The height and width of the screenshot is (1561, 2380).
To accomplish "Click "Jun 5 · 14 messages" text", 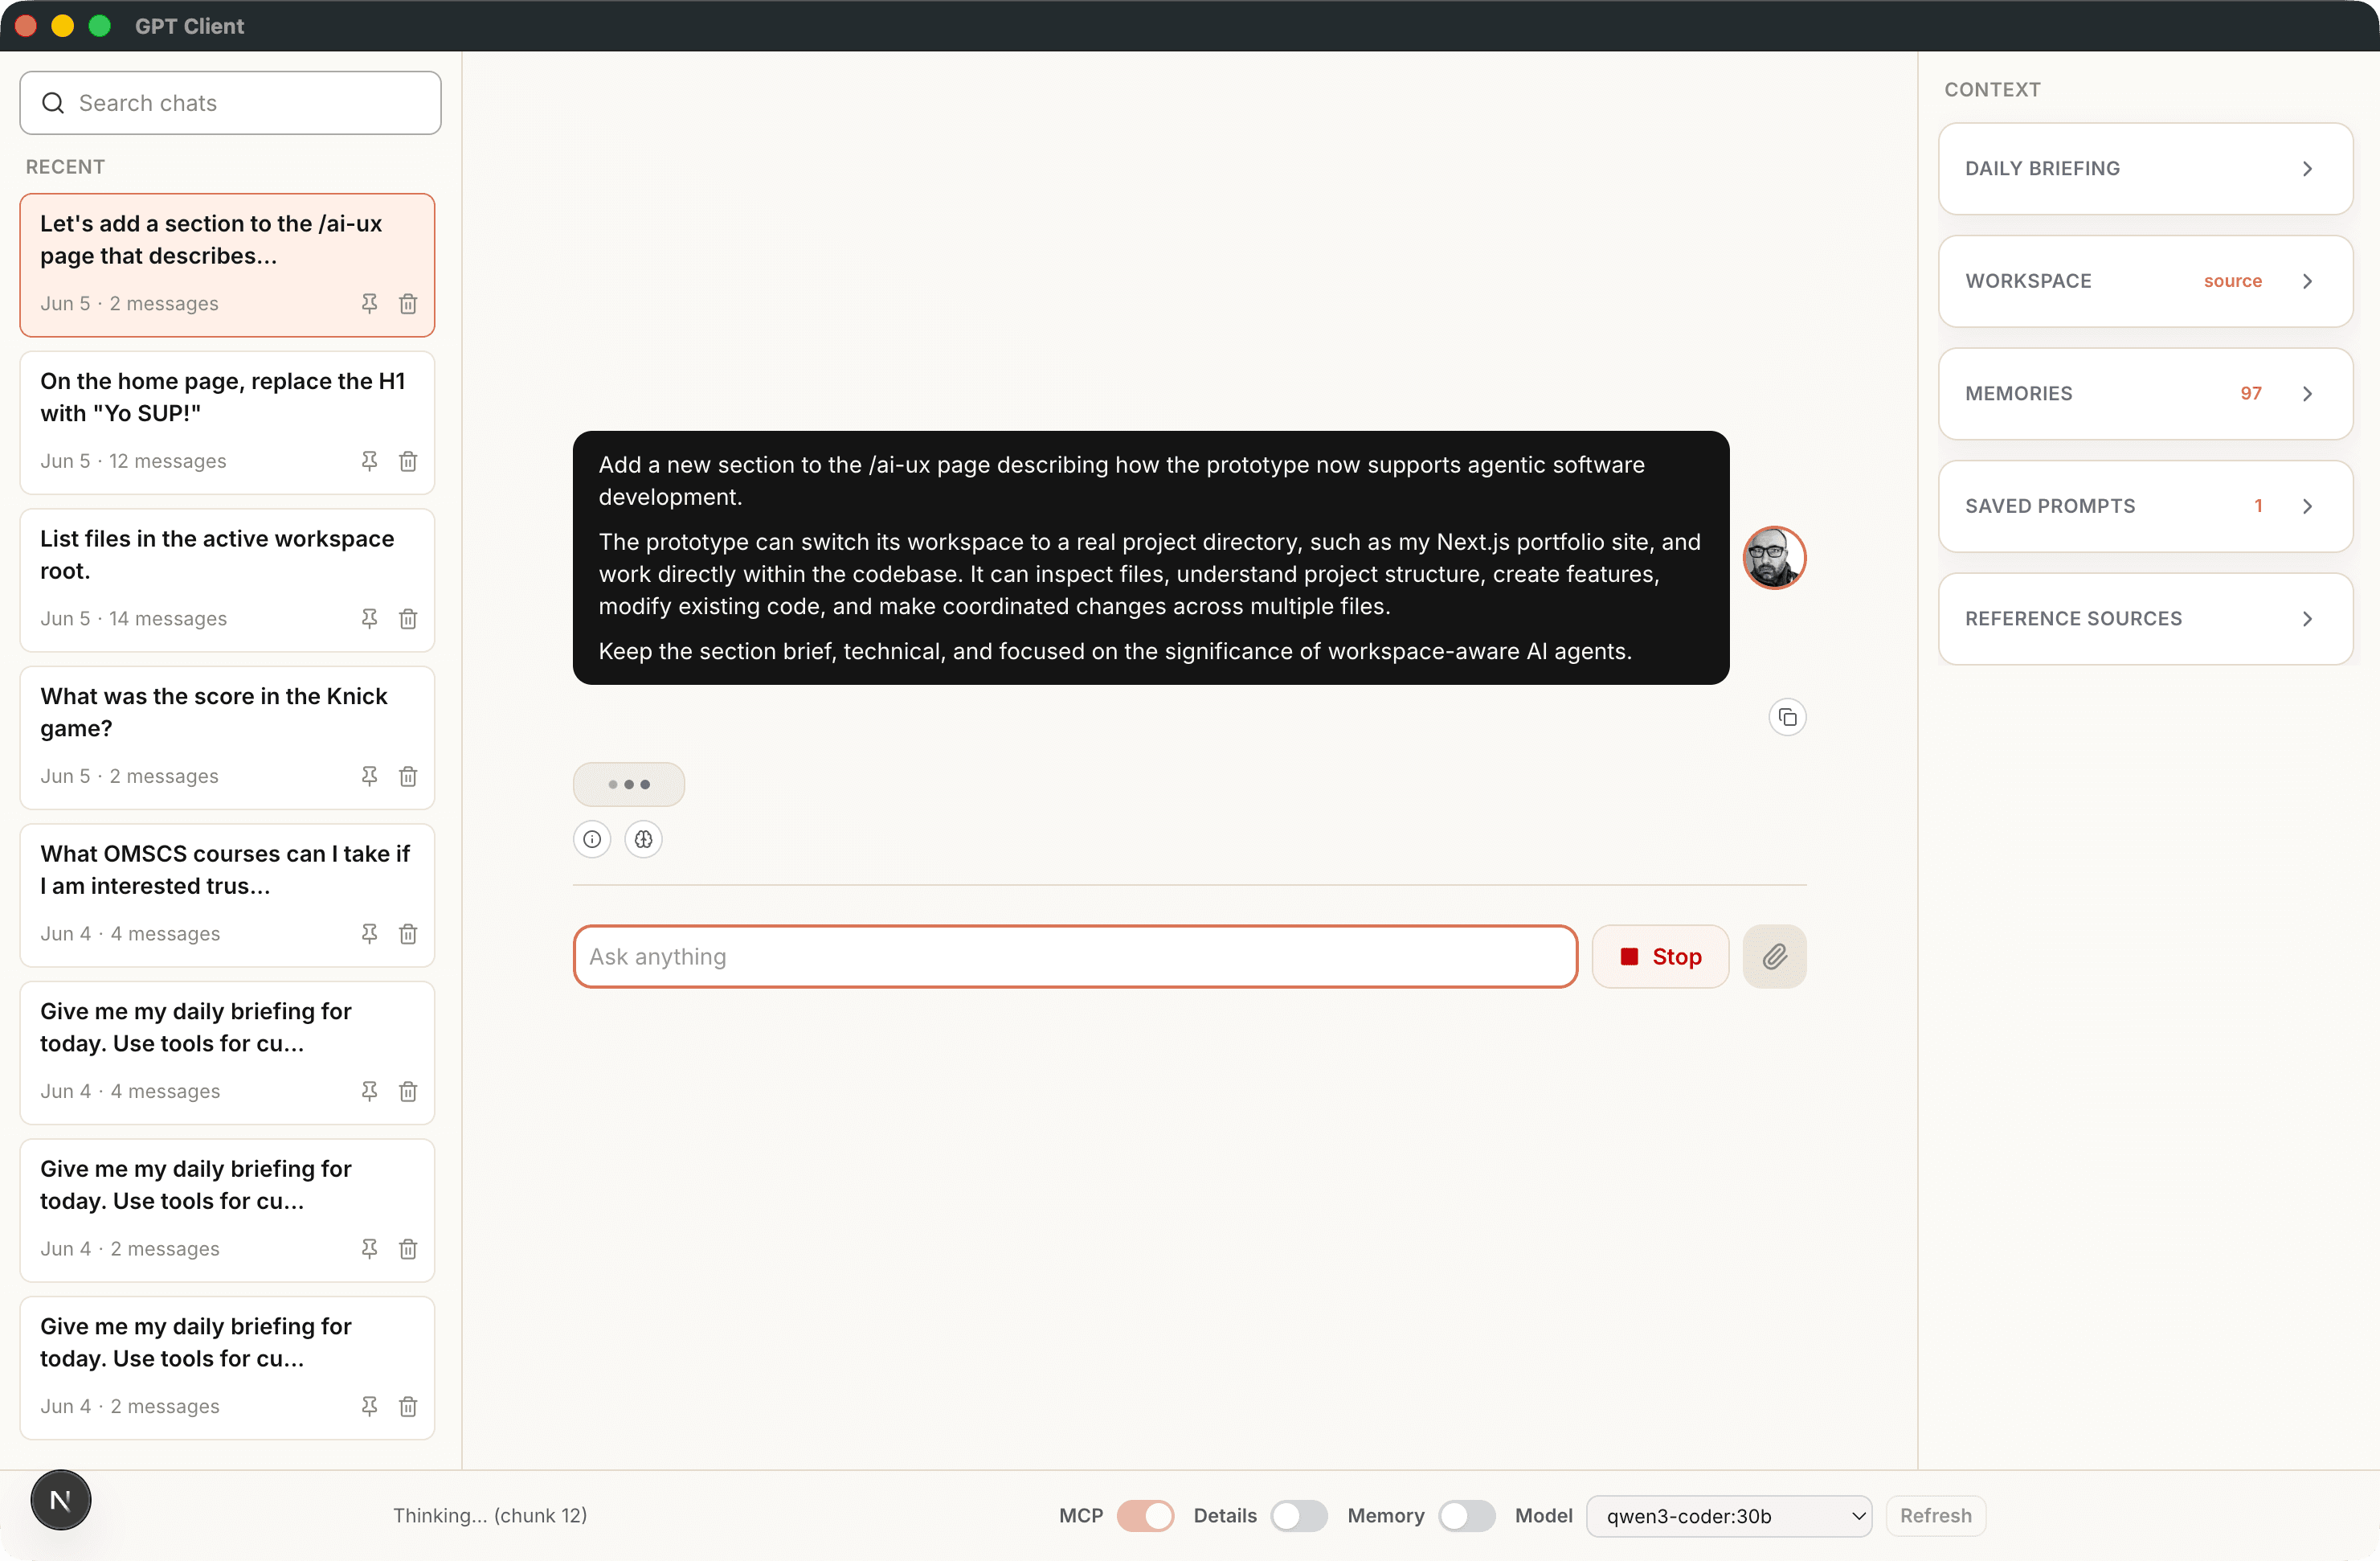I will pyautogui.click(x=133, y=618).
